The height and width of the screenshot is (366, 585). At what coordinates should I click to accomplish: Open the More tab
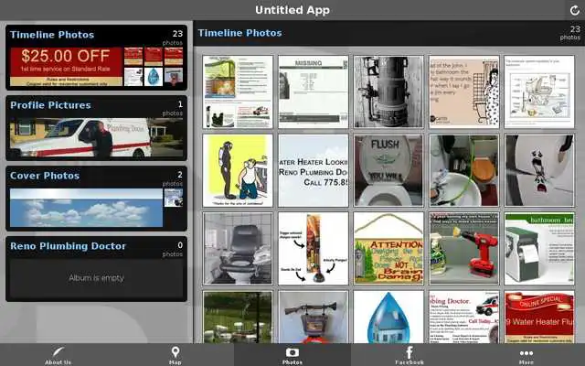[x=526, y=355]
